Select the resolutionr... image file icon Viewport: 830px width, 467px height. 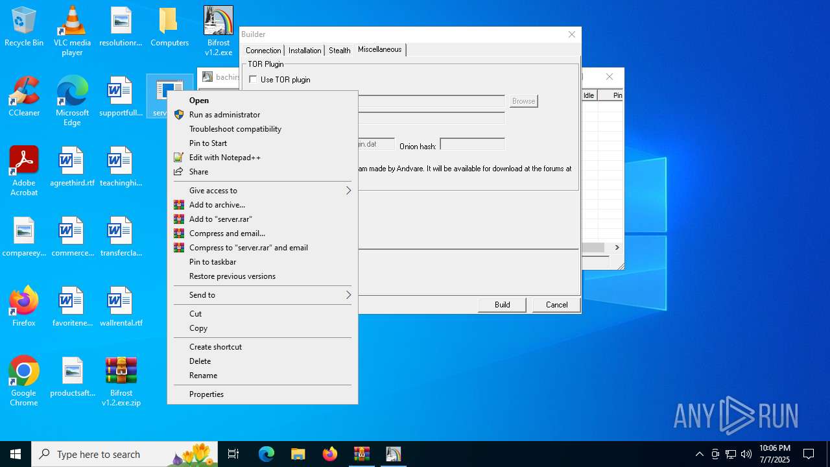pos(121,27)
